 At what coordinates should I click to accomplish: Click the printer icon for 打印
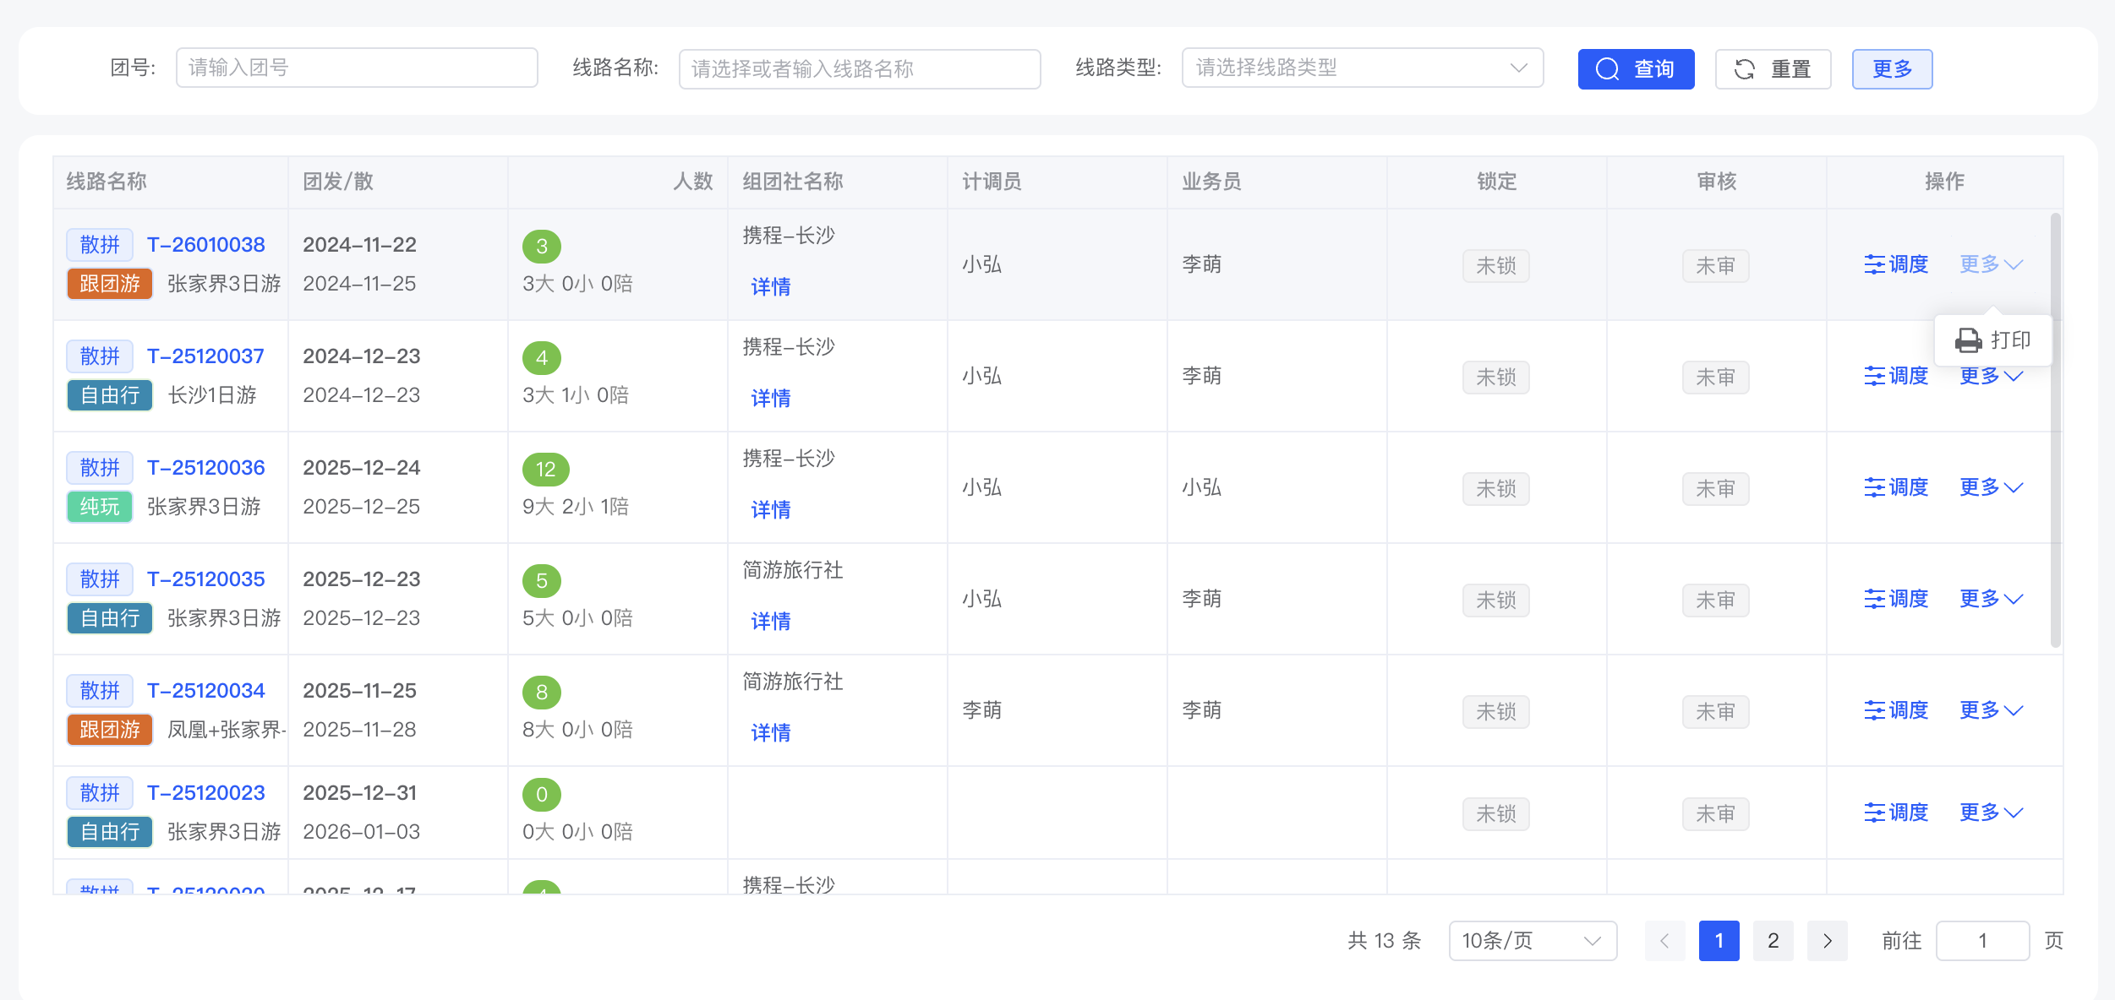point(1968,340)
